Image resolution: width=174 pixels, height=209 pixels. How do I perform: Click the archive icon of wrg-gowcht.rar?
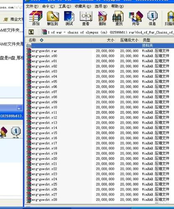pos(29,51)
